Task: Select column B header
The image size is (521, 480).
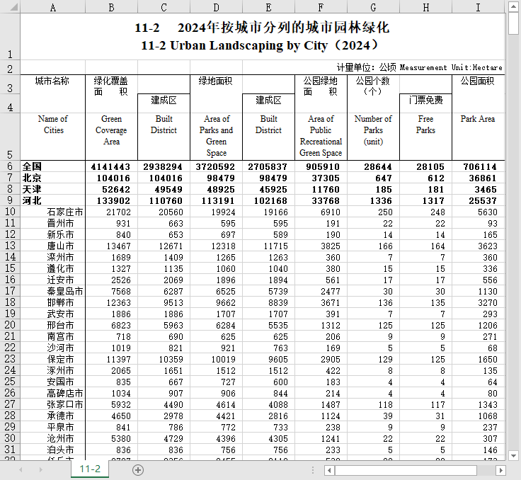Action: point(111,7)
